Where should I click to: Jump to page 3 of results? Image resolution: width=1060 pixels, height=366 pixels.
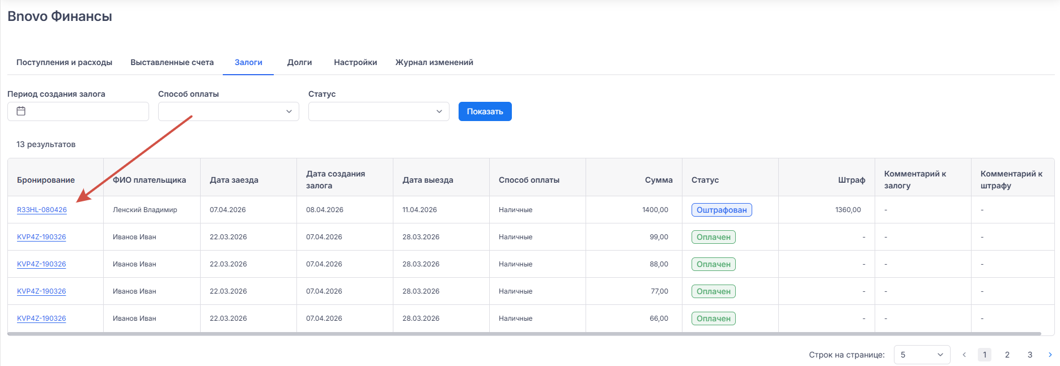[1030, 355]
